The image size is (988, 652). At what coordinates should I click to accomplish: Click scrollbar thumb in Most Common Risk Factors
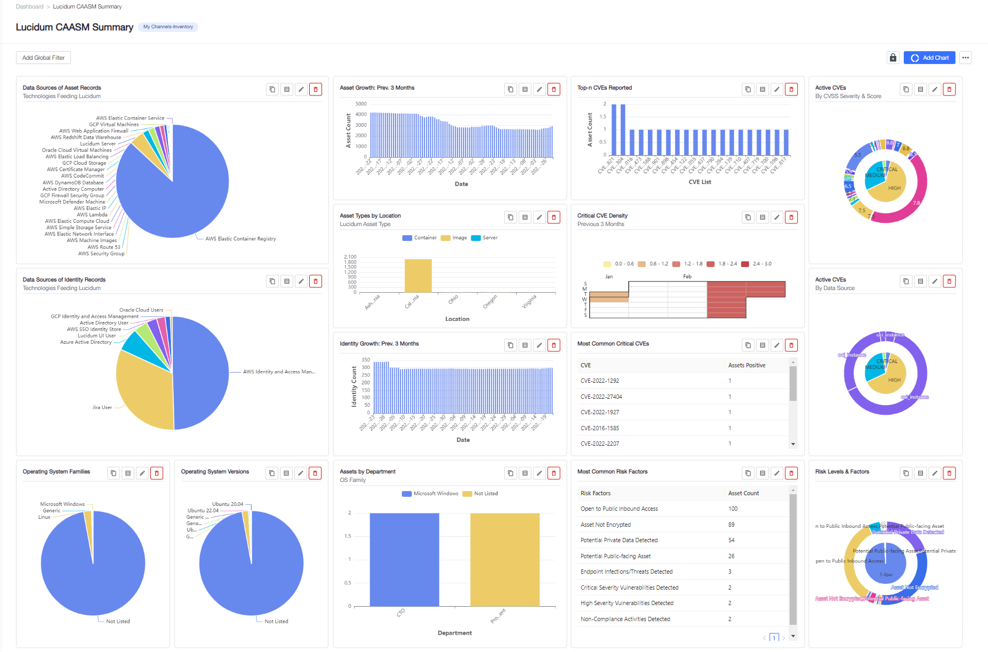793,559
